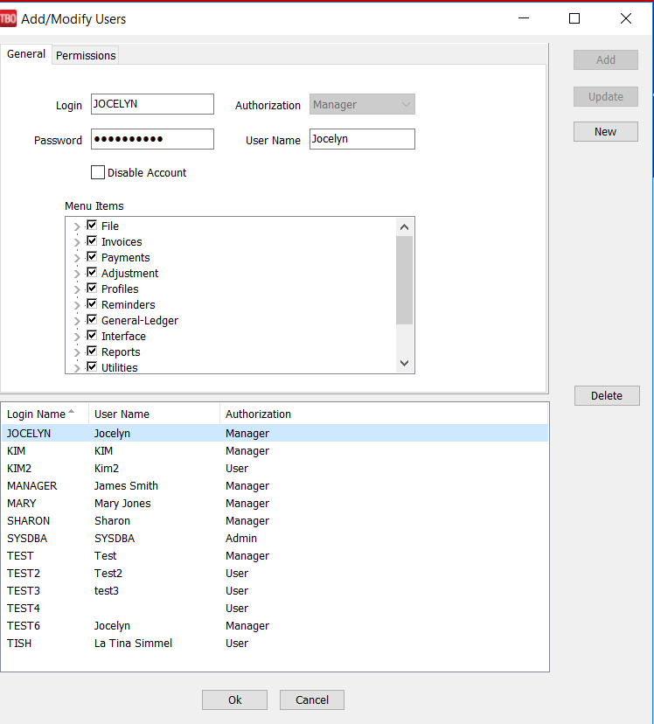Select the KIM2 user row
The height and width of the screenshot is (724, 654).
tap(275, 468)
